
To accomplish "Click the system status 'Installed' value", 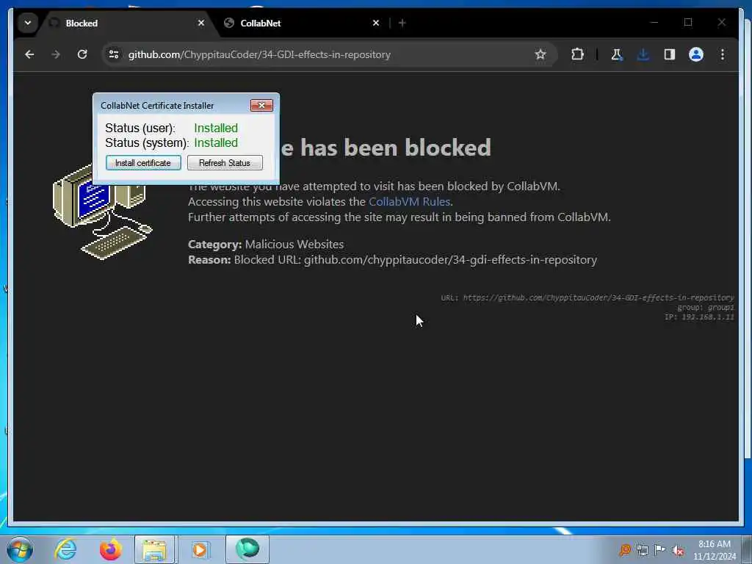I will tap(216, 143).
